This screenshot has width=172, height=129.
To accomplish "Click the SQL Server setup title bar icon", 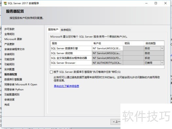I will coord(5,3).
